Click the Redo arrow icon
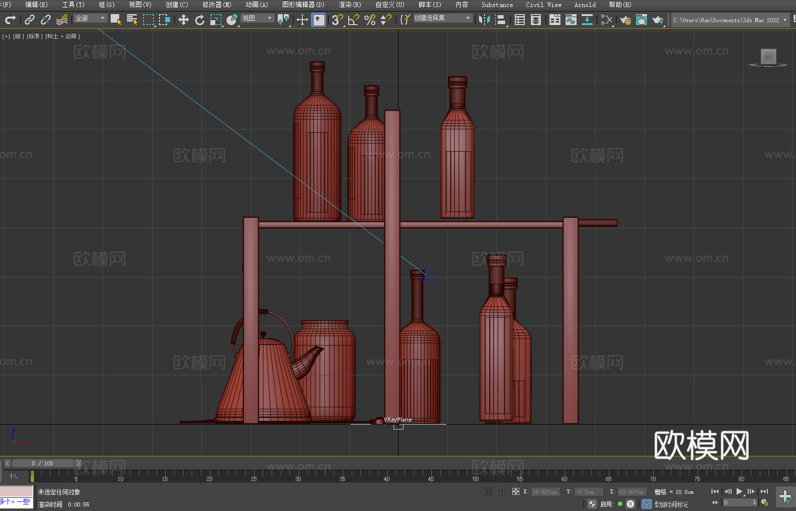Viewport: 796px width, 511px height. (x=10, y=20)
